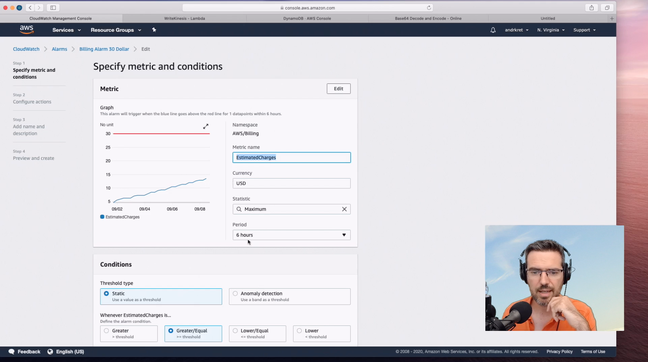Screen dimensions: 648x362
Task: Switch to the Untitled tab
Action: tap(548, 19)
